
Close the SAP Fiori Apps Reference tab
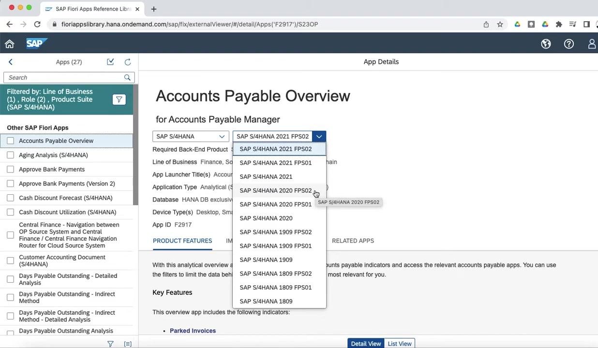pos(137,9)
